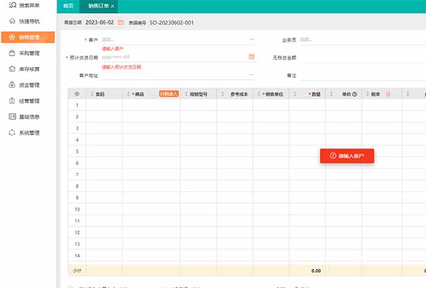Open 资金管理 funds management
Image resolution: width=426 pixels, height=288 pixels.
(29, 85)
